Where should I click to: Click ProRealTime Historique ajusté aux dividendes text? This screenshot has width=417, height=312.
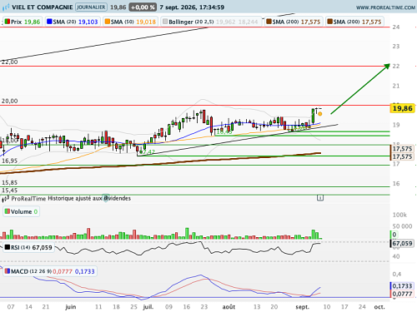[71, 198]
